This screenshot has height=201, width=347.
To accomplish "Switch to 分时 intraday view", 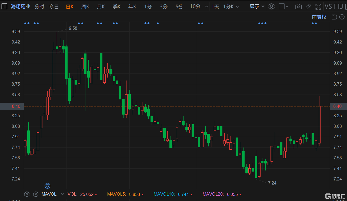I will pos(39,6).
